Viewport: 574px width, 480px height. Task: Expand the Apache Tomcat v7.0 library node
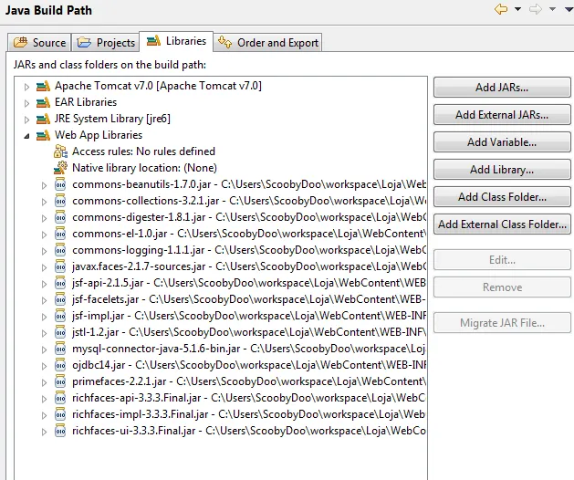tap(26, 87)
